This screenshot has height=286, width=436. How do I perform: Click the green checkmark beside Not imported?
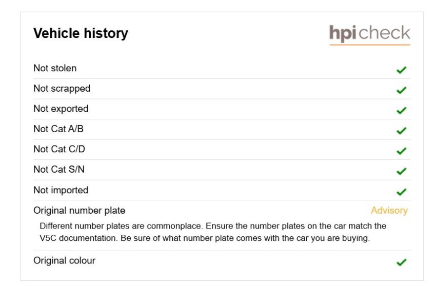click(x=401, y=192)
